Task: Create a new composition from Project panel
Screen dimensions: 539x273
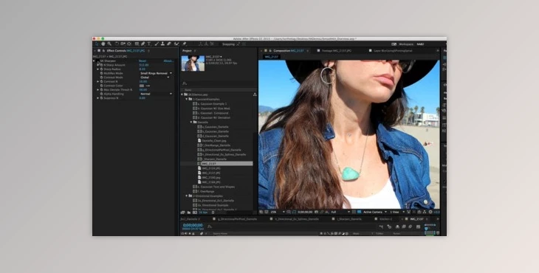Action: [x=195, y=212]
